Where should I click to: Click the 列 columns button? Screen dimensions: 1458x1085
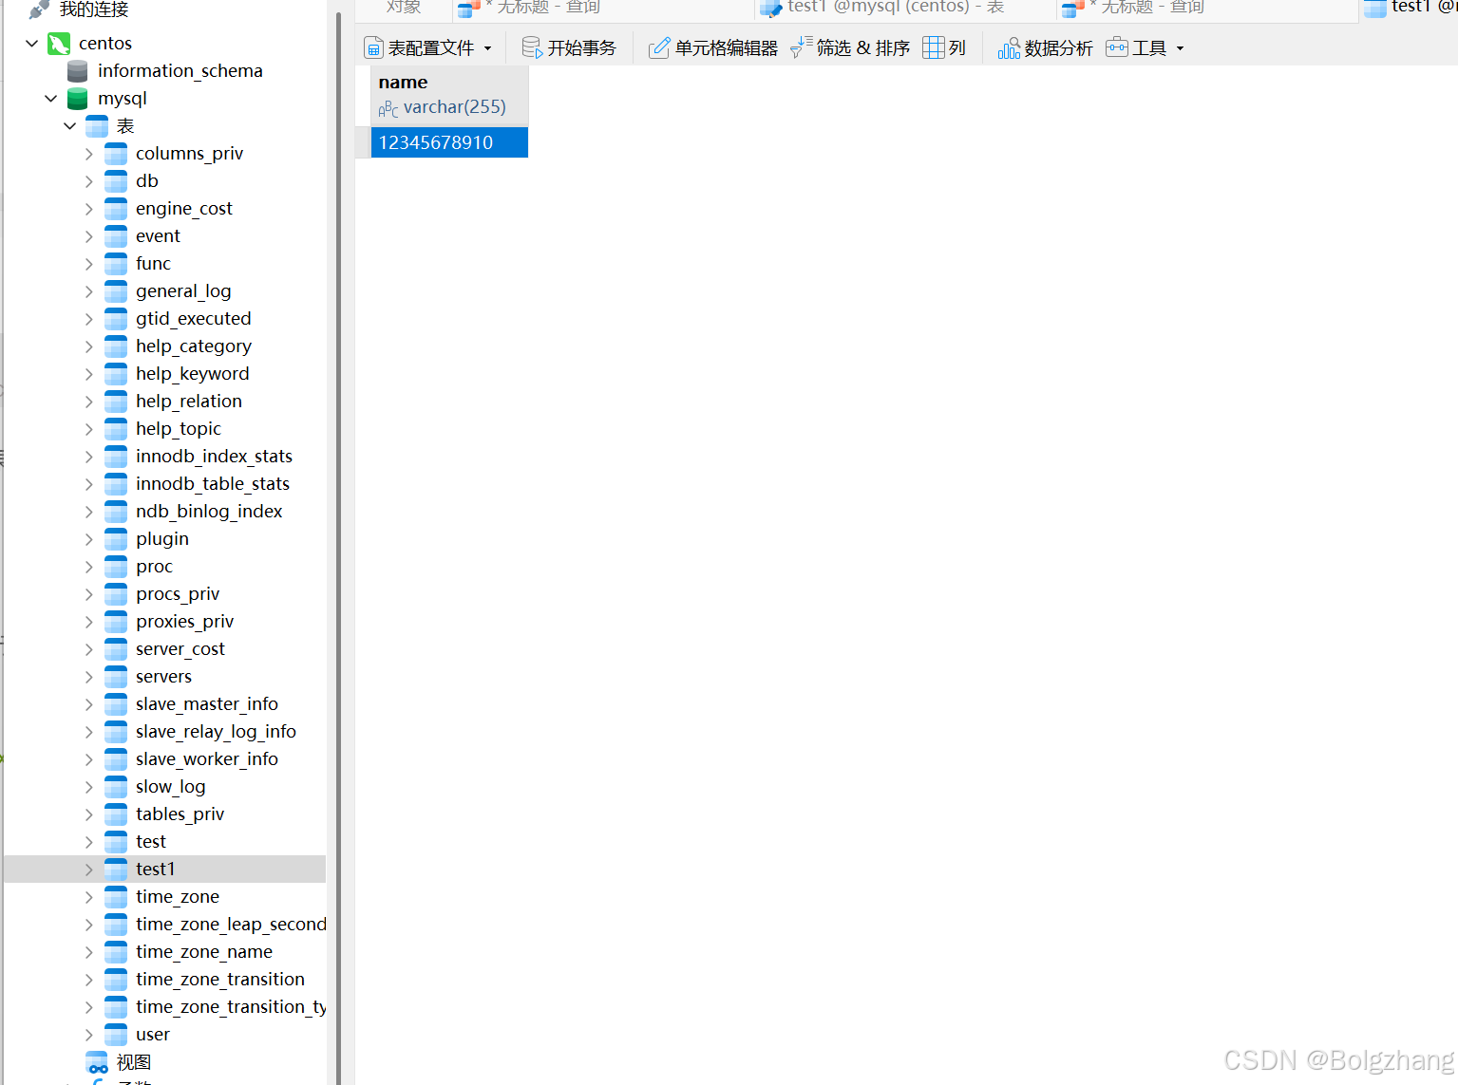(x=945, y=48)
